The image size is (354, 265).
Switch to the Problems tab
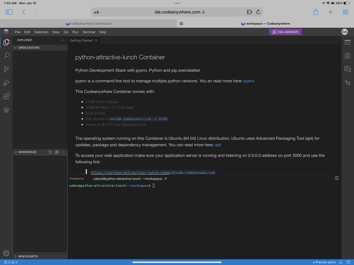[77, 178]
